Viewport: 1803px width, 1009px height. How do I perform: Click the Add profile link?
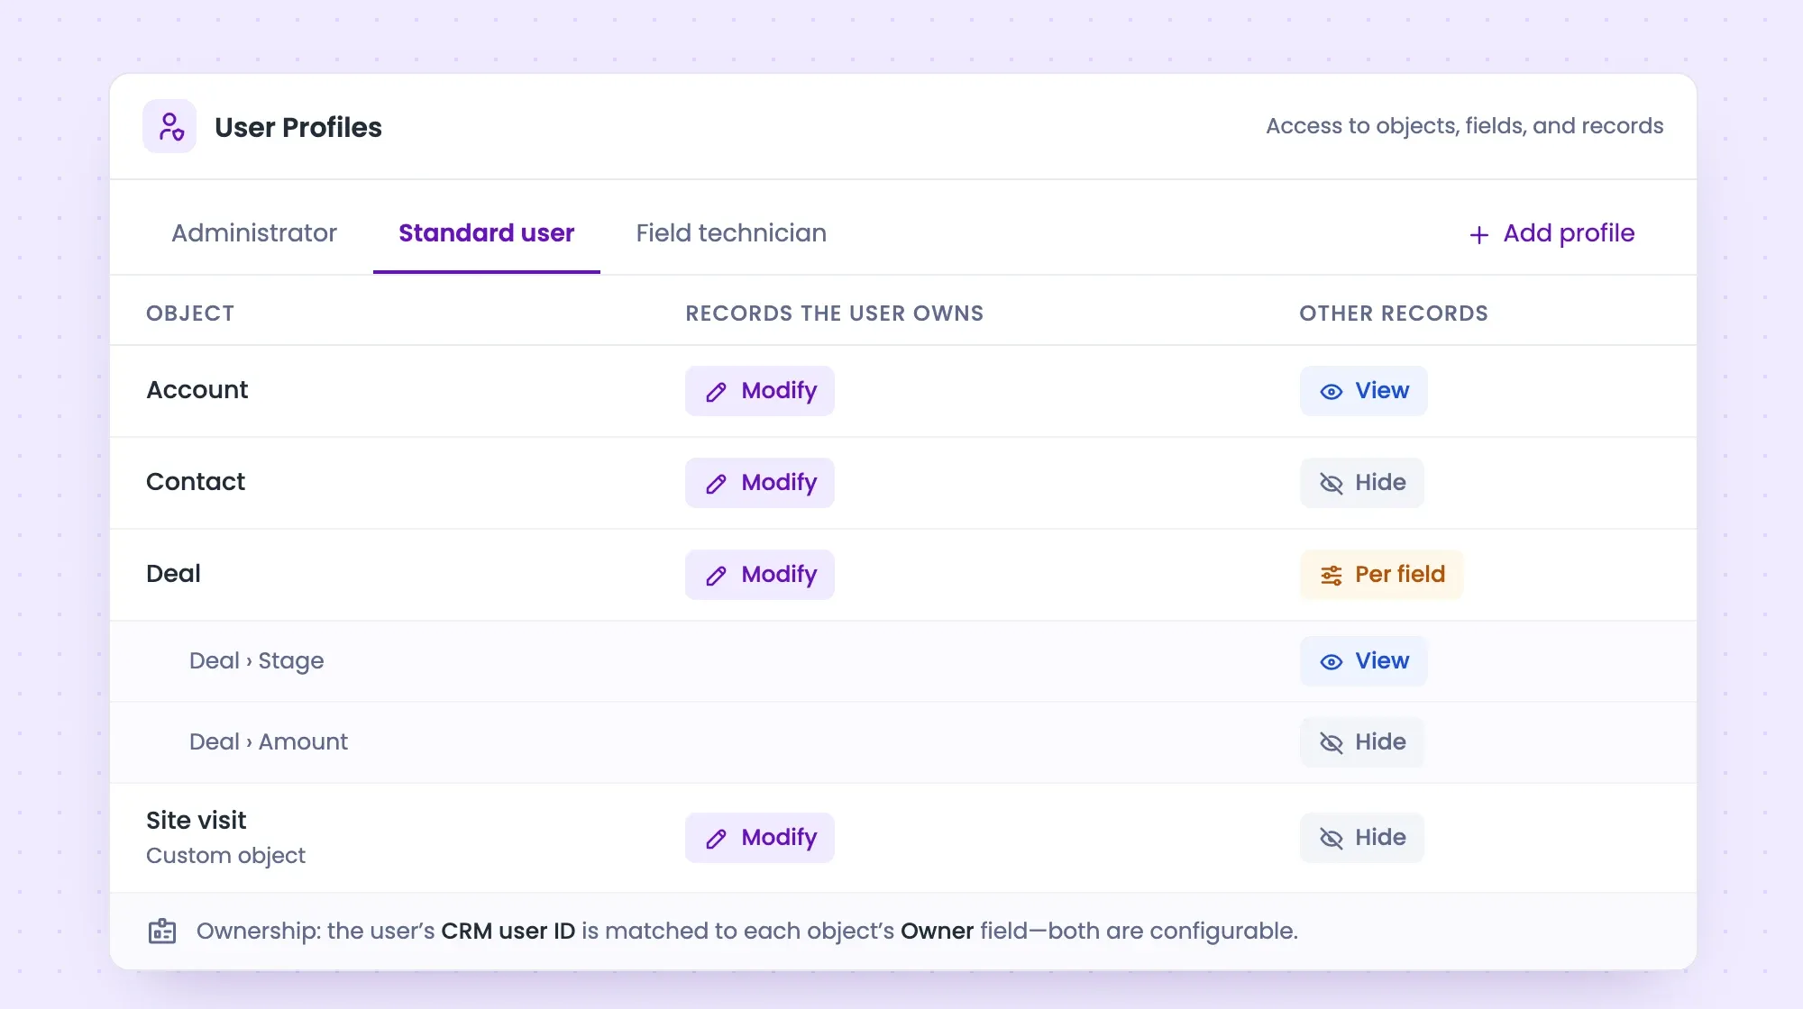point(1551,233)
